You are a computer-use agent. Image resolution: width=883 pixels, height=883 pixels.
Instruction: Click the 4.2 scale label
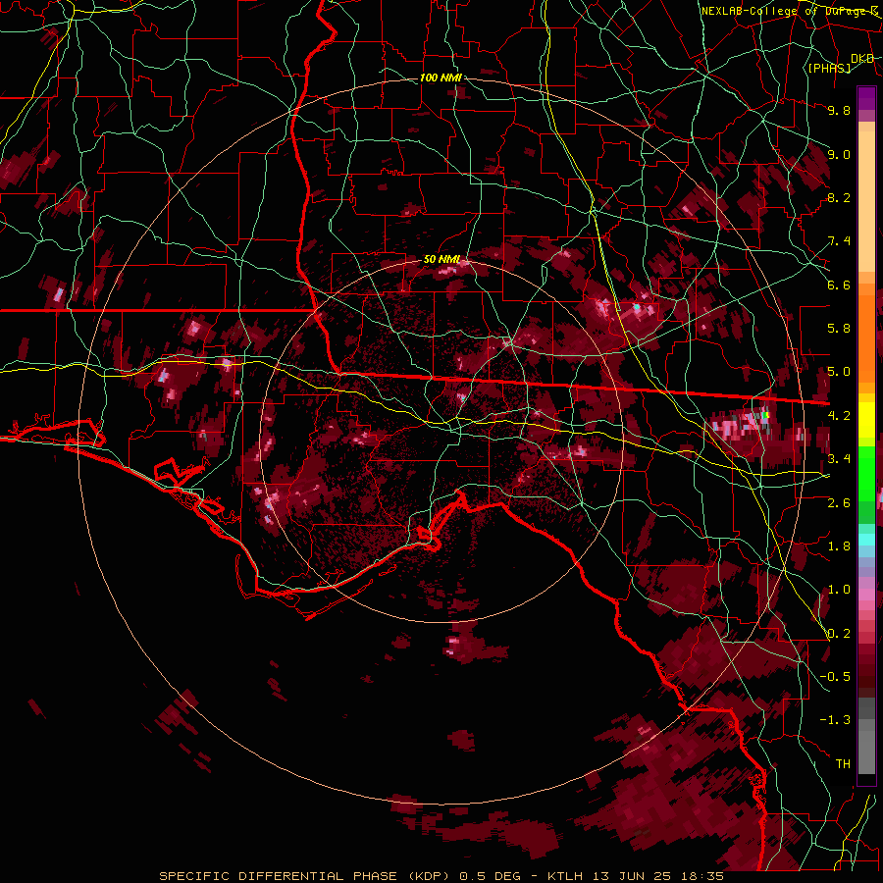(x=839, y=416)
